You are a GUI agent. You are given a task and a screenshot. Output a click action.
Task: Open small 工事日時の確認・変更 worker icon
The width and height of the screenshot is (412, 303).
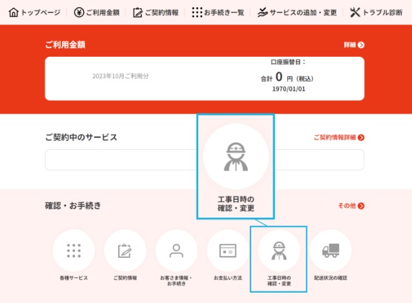[x=279, y=251]
